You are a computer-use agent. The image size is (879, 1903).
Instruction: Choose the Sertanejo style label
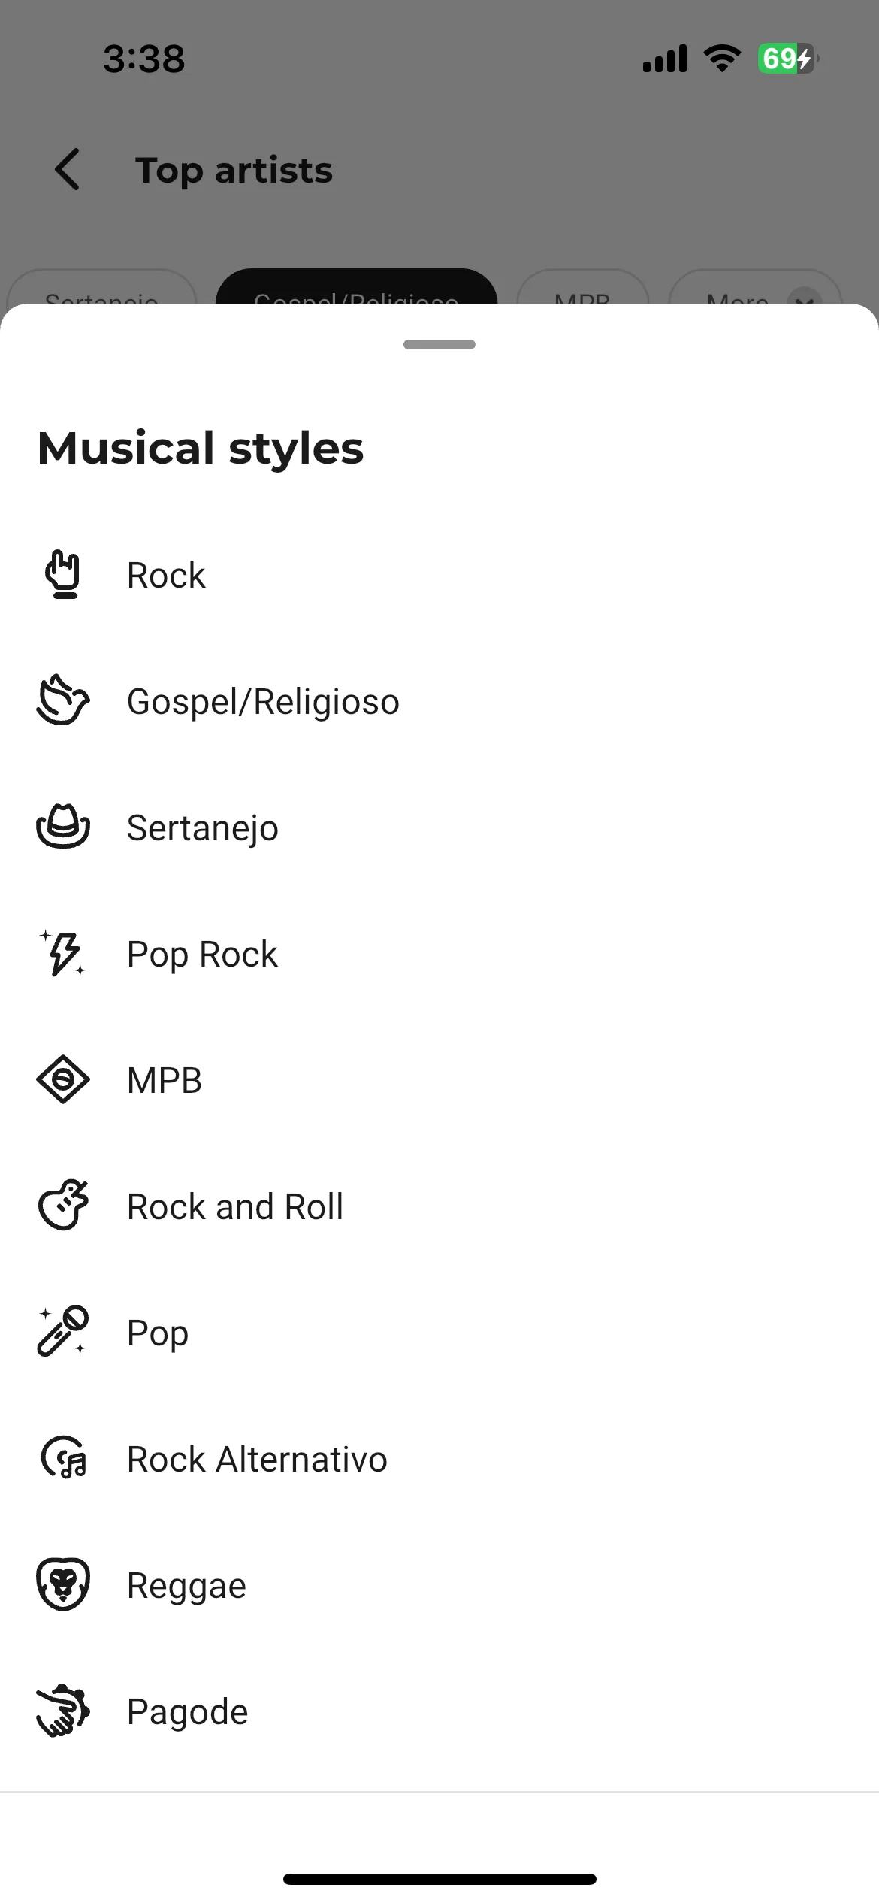(x=202, y=827)
